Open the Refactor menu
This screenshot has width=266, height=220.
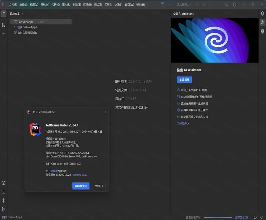pos(66,5)
